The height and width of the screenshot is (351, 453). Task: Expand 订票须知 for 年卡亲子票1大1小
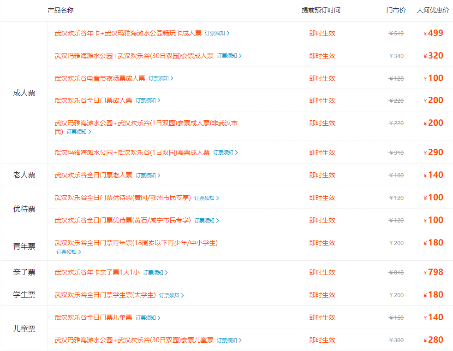[x=155, y=273]
